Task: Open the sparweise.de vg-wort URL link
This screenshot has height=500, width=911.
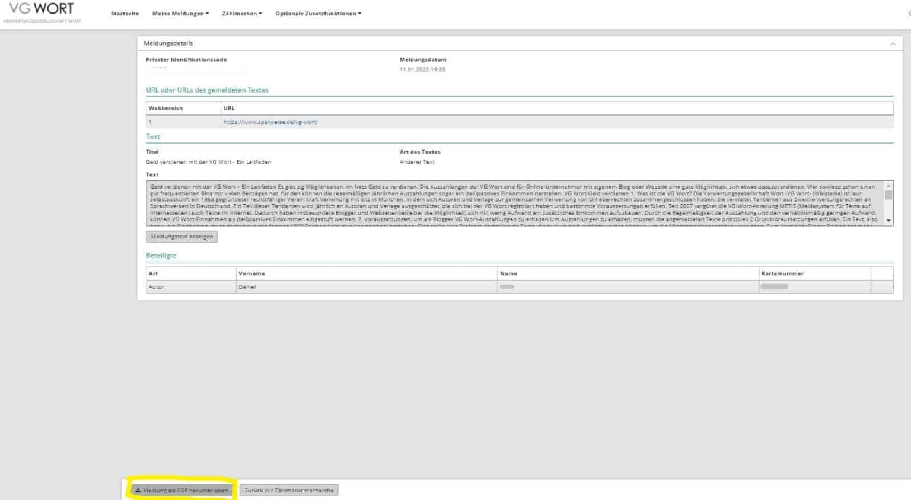Action: pyautogui.click(x=270, y=122)
